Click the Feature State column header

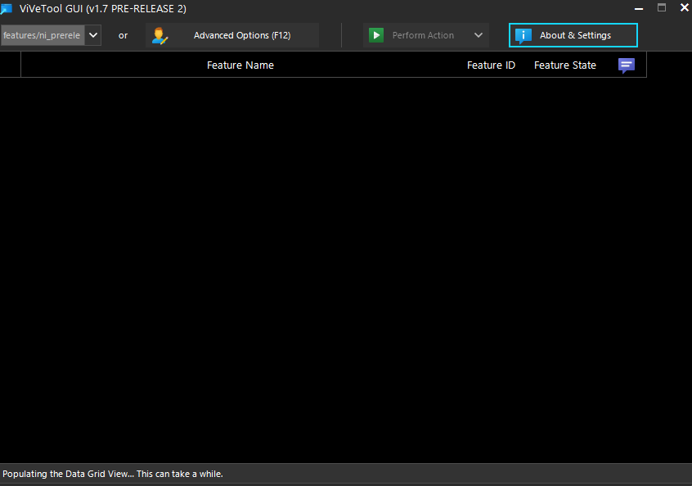point(564,65)
